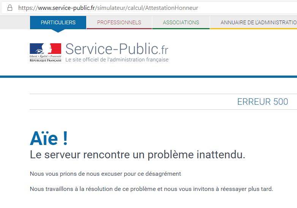Open the ASSOCIATIONS tab
The image size is (297, 208).
click(181, 22)
